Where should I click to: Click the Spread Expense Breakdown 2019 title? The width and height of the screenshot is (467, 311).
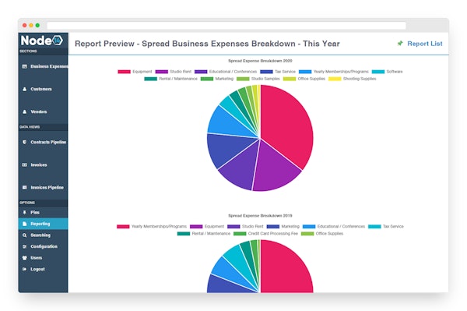260,216
